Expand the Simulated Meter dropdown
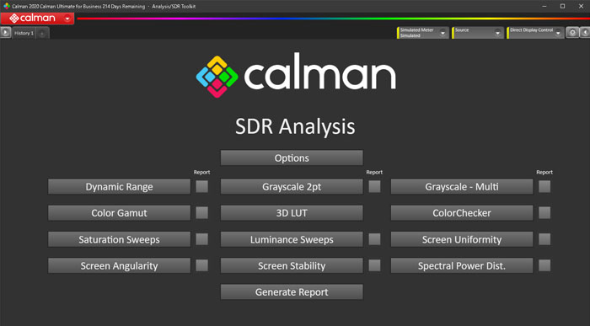Viewport: 590px width, 326px height. (442, 33)
